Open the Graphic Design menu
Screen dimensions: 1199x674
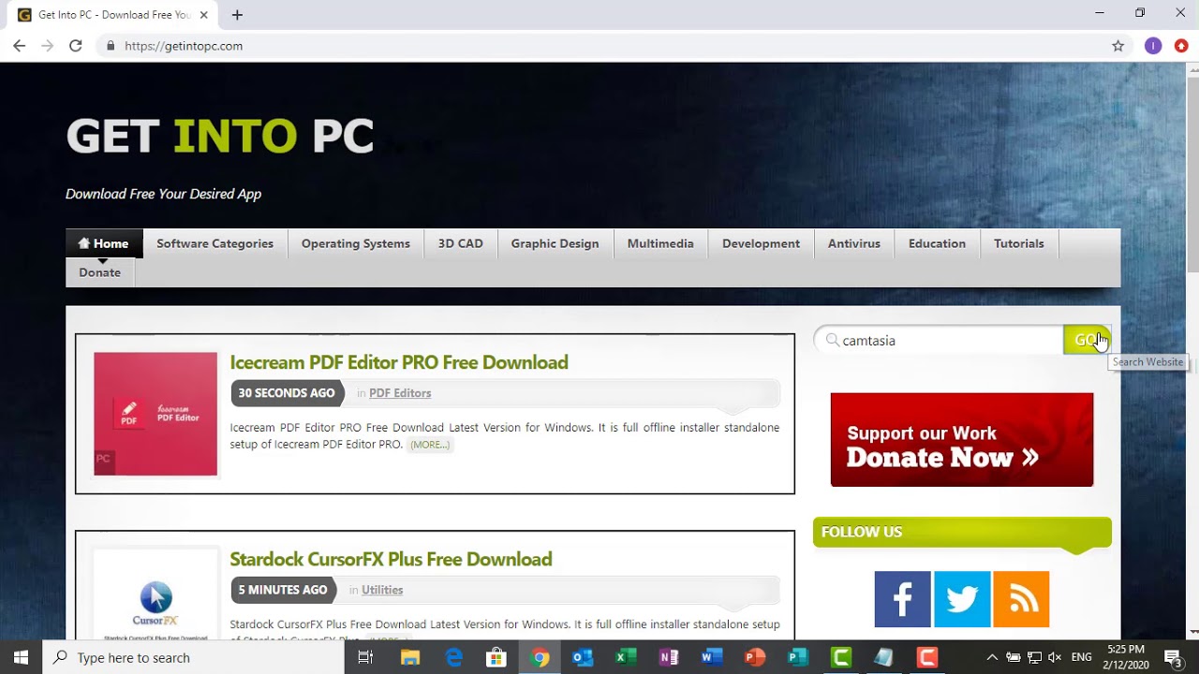[x=555, y=243]
